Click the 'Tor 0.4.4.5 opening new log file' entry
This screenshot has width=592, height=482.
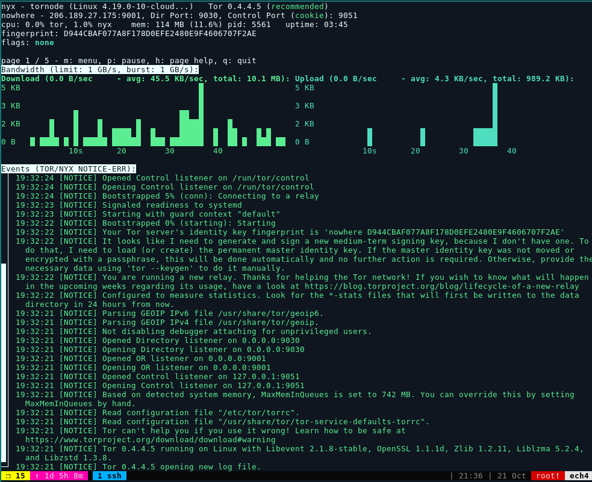pos(138,467)
